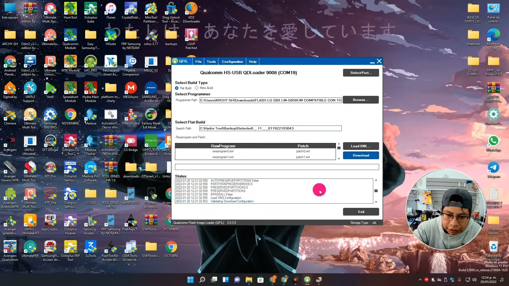The width and height of the screenshot is (509, 286).
Task: Open the HumTool desktop icon
Action: [70, 11]
